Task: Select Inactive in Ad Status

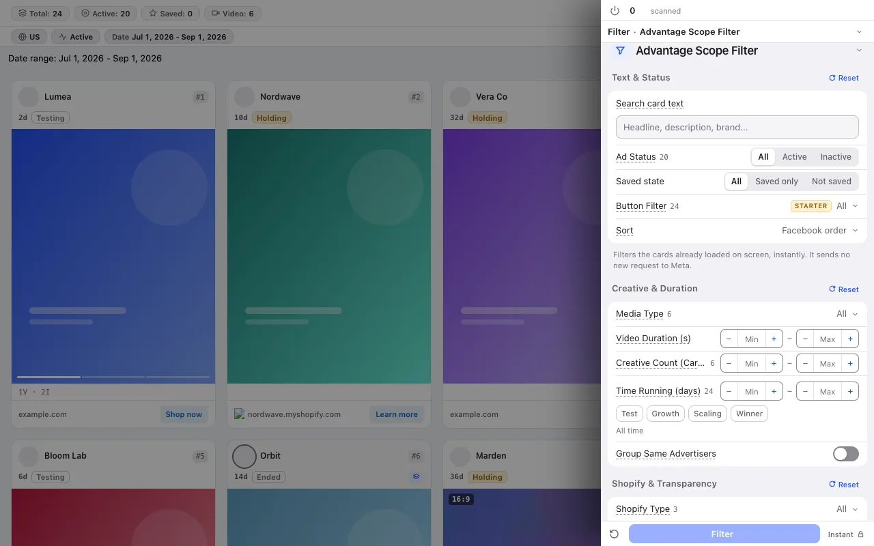Action: click(836, 157)
